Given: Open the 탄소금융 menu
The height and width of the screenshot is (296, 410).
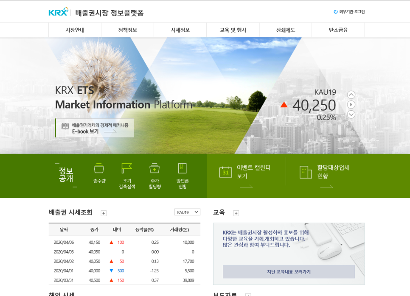Looking at the screenshot, I should (338, 30).
